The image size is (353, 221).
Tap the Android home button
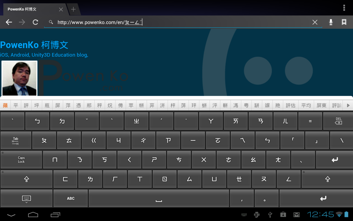pyautogui.click(x=33, y=214)
